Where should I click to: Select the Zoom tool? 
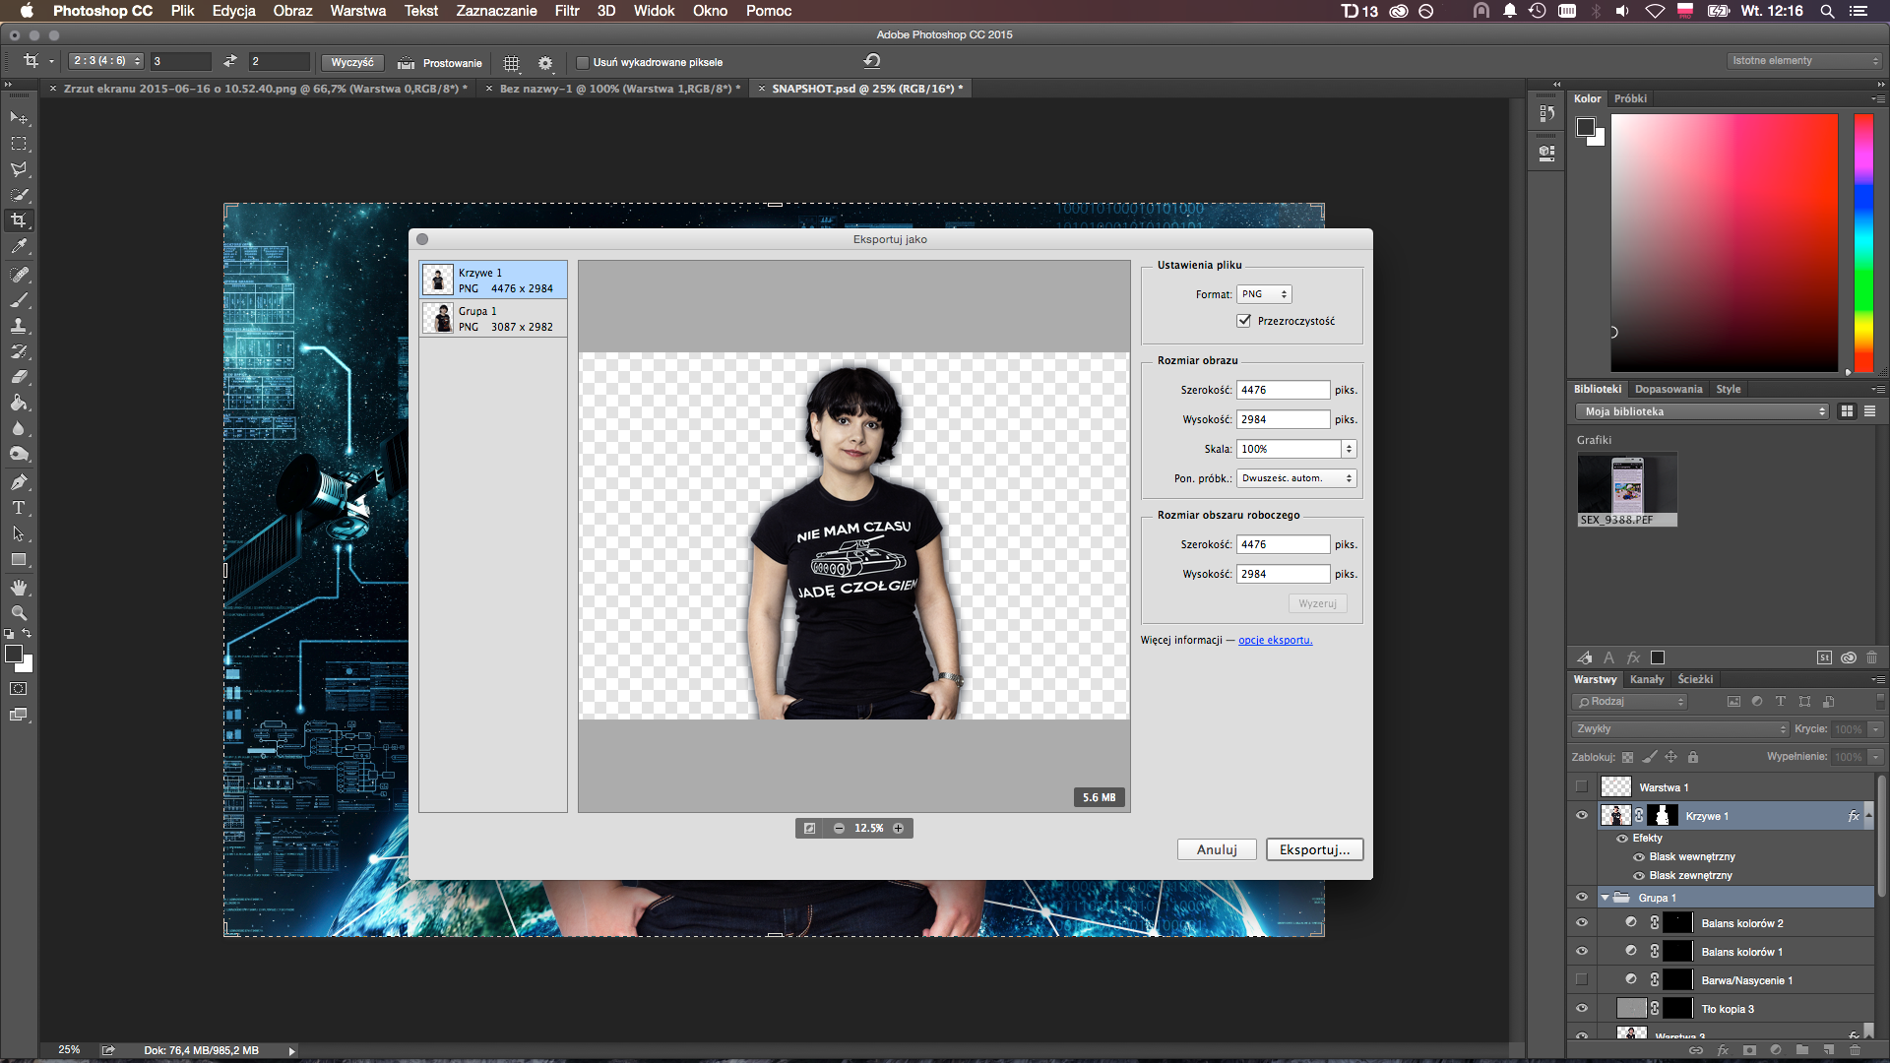click(x=19, y=613)
